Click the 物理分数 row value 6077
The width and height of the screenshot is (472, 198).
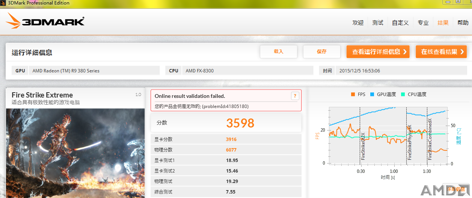click(x=231, y=150)
